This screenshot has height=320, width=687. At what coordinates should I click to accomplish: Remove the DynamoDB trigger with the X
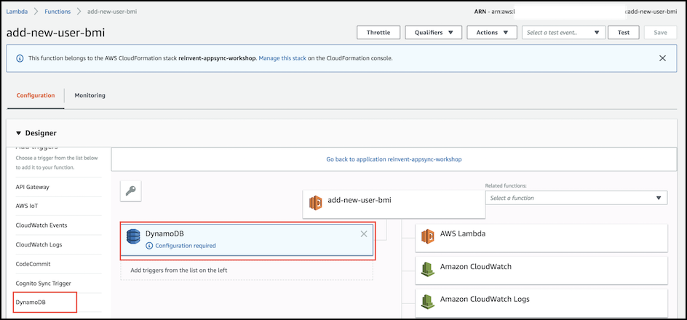(364, 233)
